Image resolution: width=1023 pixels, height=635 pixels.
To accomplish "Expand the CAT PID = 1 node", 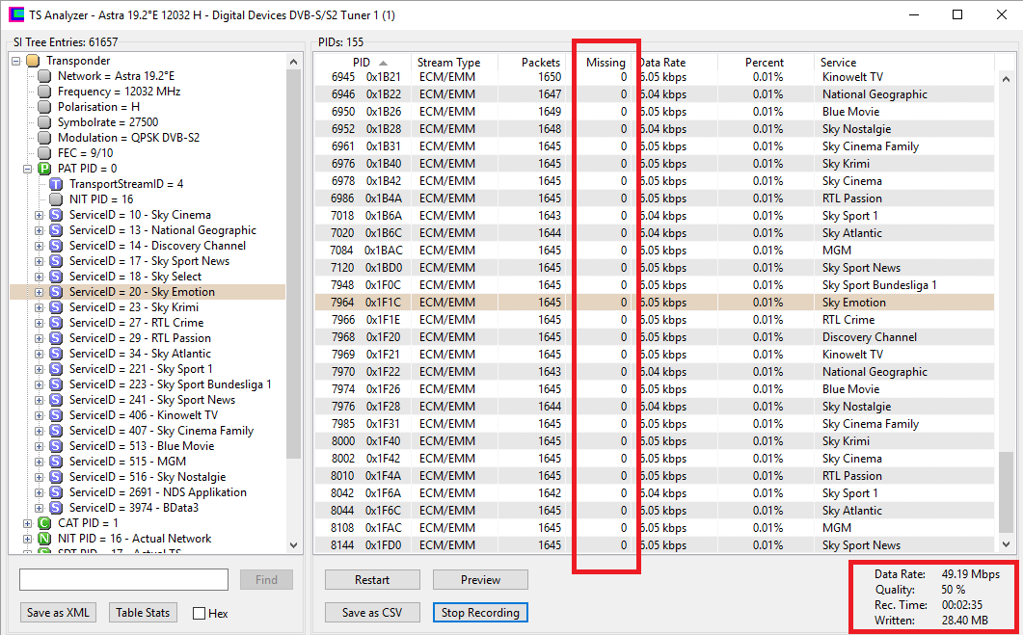I will point(27,523).
